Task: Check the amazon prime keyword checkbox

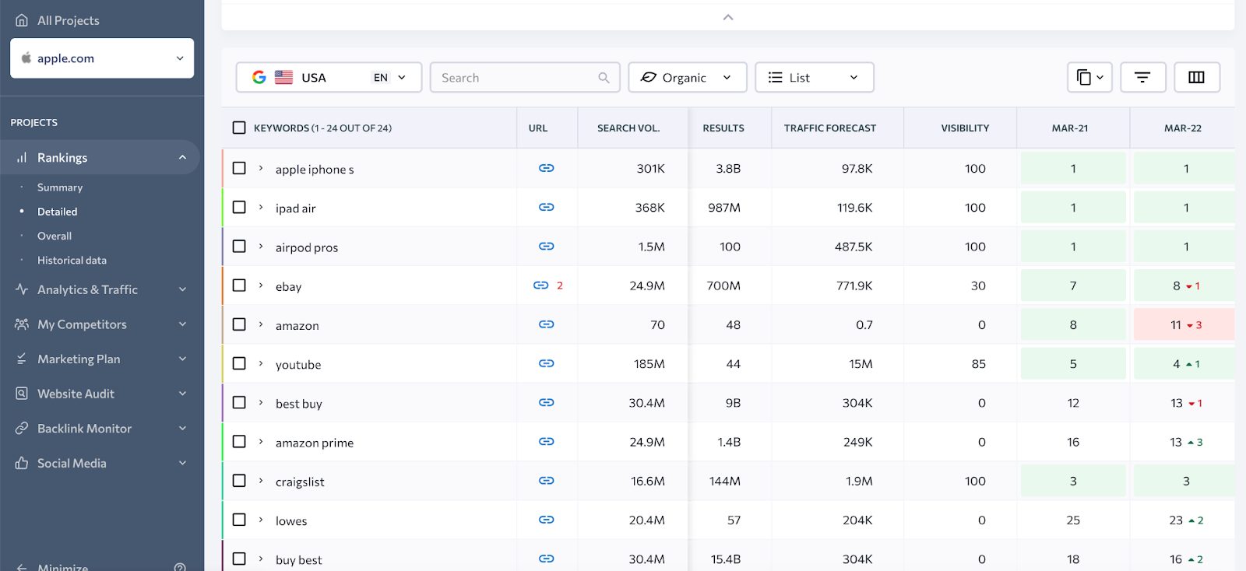Action: (239, 441)
